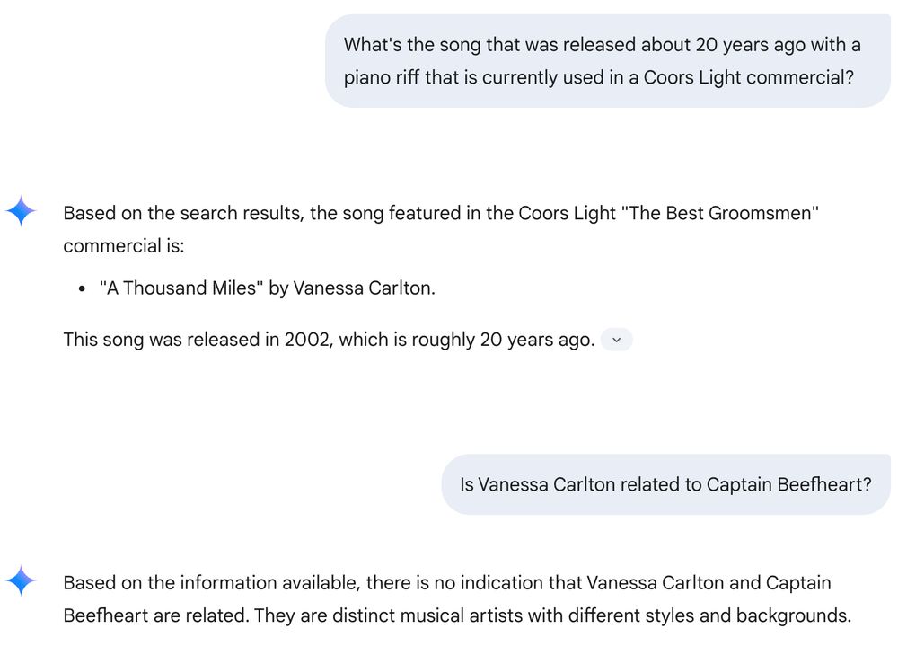Click the Gemini sparkle icon beside first response
The height and width of the screenshot is (646, 898).
point(21,212)
